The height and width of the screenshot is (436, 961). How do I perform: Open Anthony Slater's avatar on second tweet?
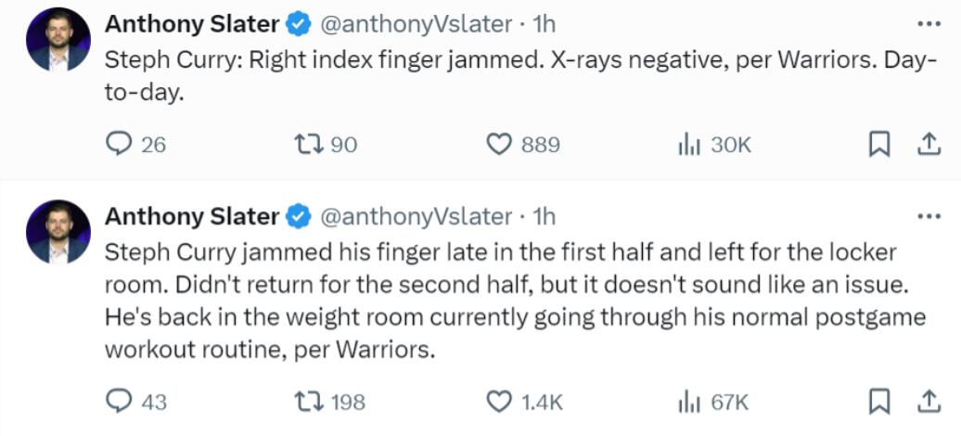pyautogui.click(x=58, y=232)
